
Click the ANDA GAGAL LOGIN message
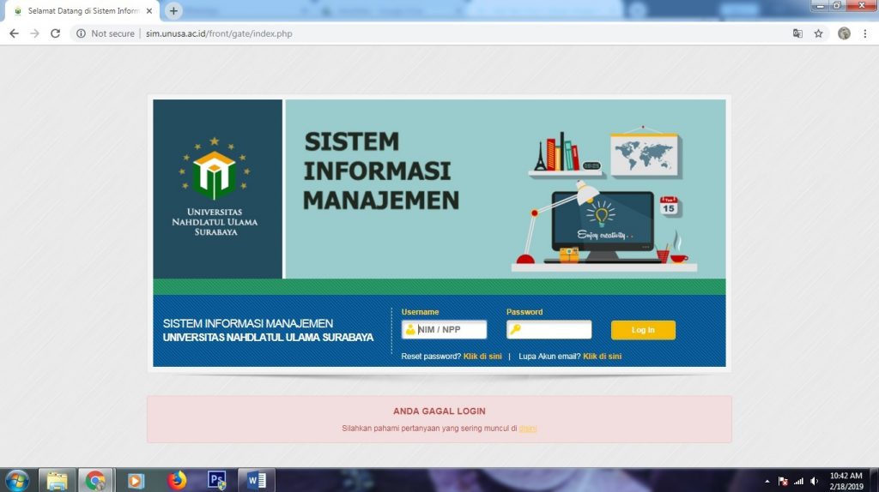[439, 411]
